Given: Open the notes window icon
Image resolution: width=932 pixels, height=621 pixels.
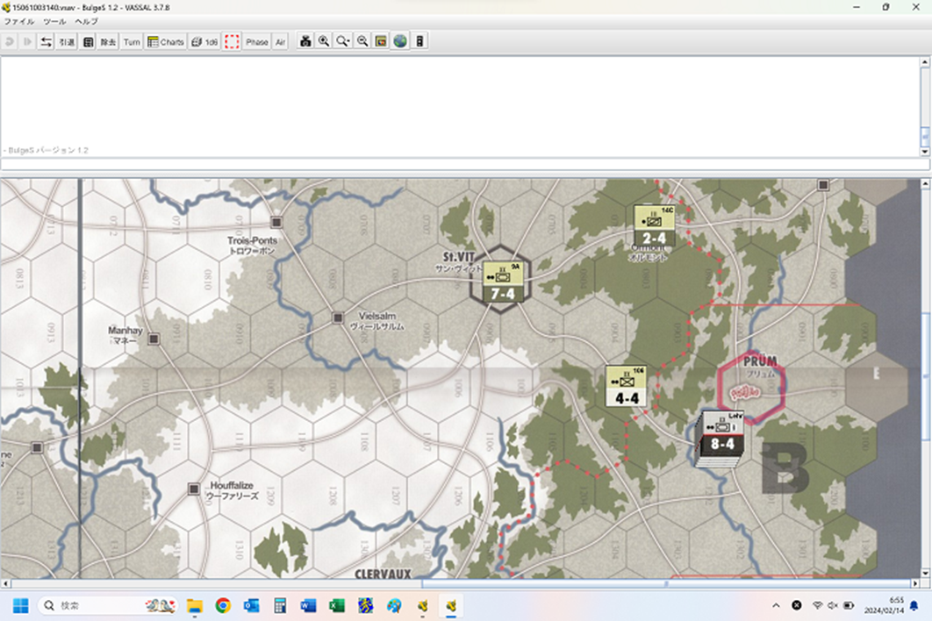Looking at the screenshot, I should (x=88, y=41).
